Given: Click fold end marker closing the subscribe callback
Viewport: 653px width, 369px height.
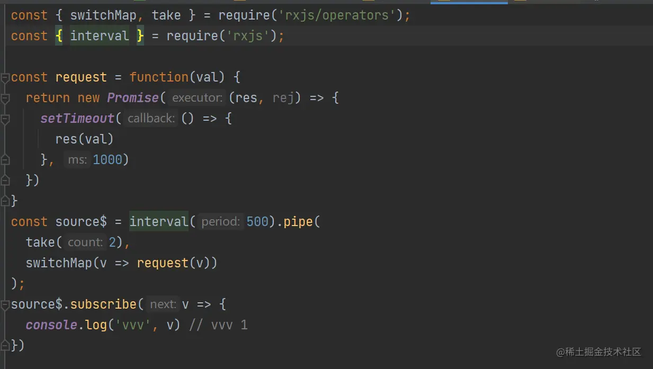Looking at the screenshot, I should tap(5, 346).
